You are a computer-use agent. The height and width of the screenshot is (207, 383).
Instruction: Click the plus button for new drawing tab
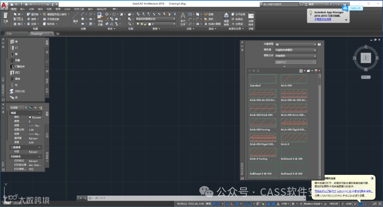[58, 34]
